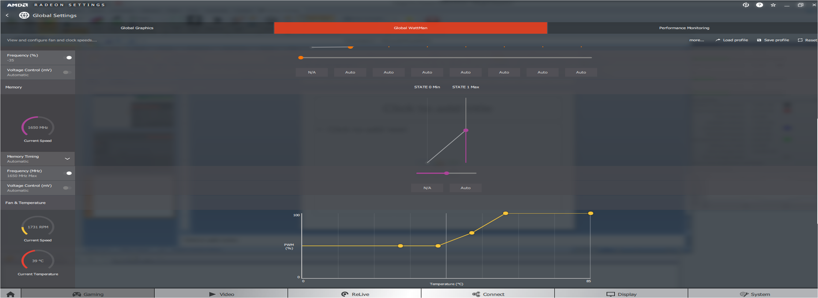Click the more... link
Image resolution: width=818 pixels, height=298 pixels.
pos(696,40)
